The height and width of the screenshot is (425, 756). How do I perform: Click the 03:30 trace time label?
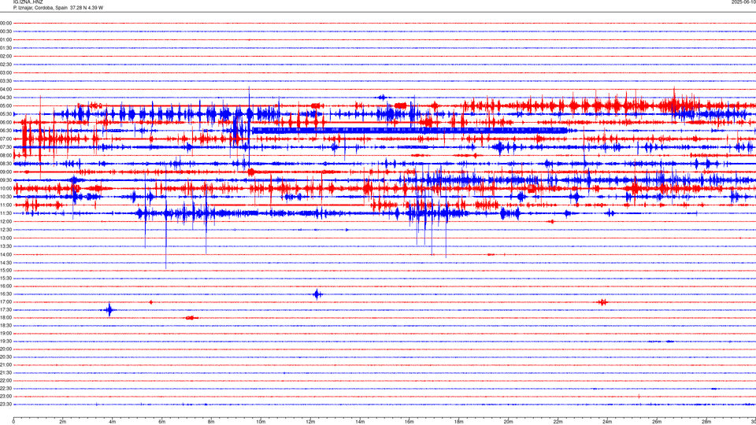coord(6,81)
